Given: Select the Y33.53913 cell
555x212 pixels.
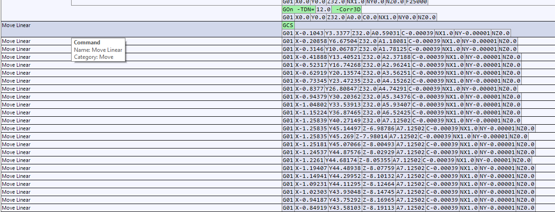Looking at the screenshot, I should [345, 105].
